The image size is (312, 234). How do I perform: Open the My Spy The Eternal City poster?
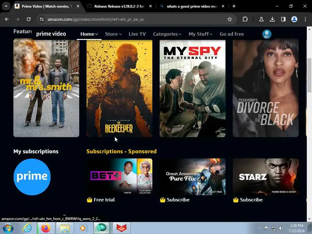click(x=193, y=88)
